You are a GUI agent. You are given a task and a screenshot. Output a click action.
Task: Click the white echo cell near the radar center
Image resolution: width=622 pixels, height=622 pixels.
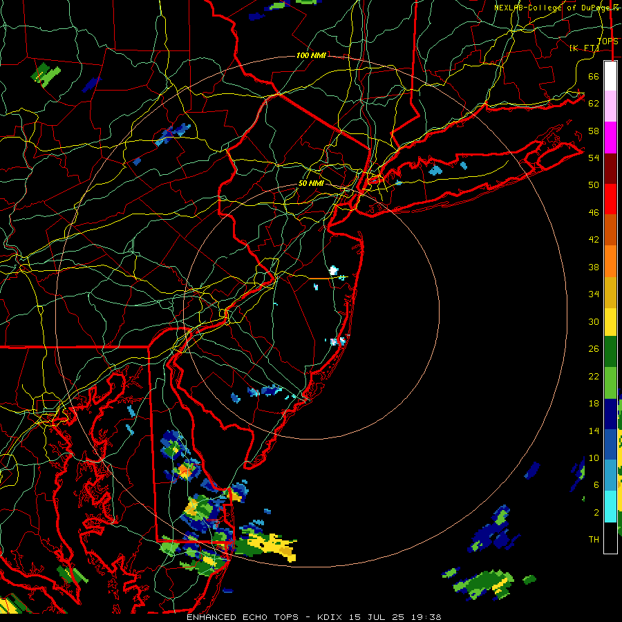(x=334, y=271)
